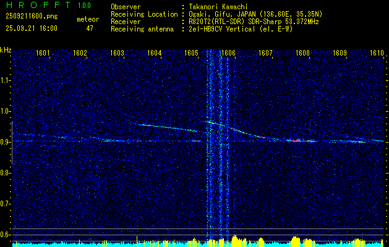Click the Receiver field label

pyautogui.click(x=126, y=22)
